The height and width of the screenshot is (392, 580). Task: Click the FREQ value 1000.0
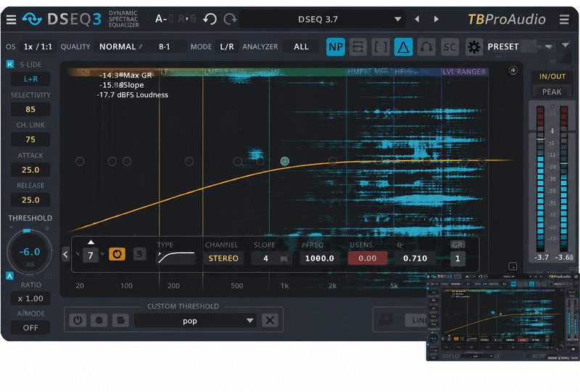click(x=319, y=258)
